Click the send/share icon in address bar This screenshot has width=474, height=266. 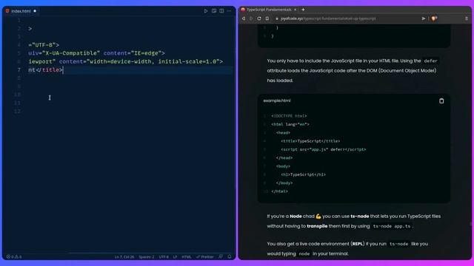point(424,18)
